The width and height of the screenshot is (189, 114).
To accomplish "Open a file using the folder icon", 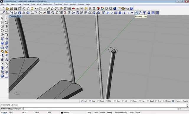I will pos(7,9).
